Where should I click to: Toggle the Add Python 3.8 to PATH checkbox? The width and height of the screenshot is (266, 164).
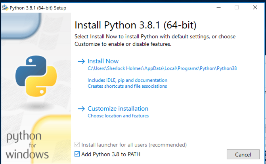[x=77, y=154]
